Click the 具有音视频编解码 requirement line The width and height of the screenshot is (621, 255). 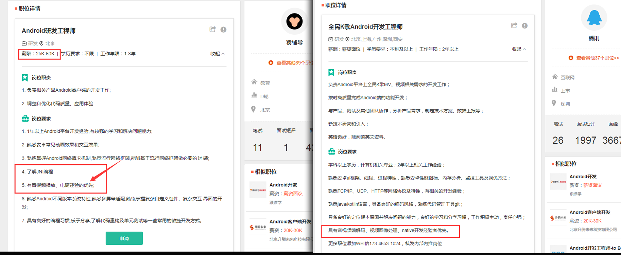click(389, 231)
